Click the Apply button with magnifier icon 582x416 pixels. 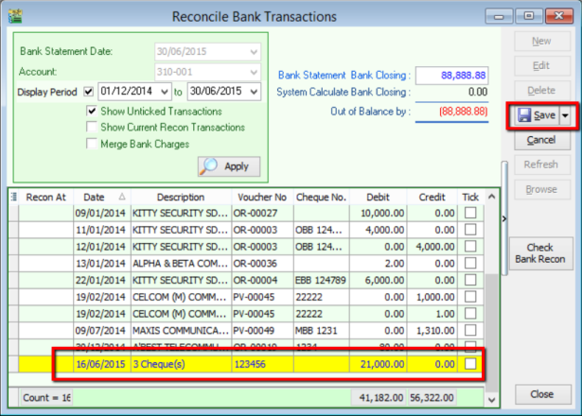coord(222,165)
